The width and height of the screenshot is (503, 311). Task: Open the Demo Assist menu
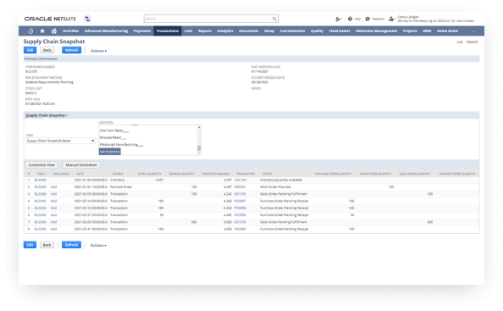coord(447,31)
